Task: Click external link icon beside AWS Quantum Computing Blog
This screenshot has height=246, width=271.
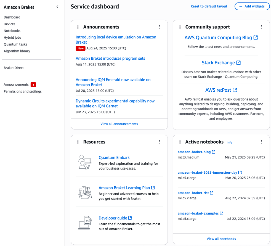Action: [256, 38]
